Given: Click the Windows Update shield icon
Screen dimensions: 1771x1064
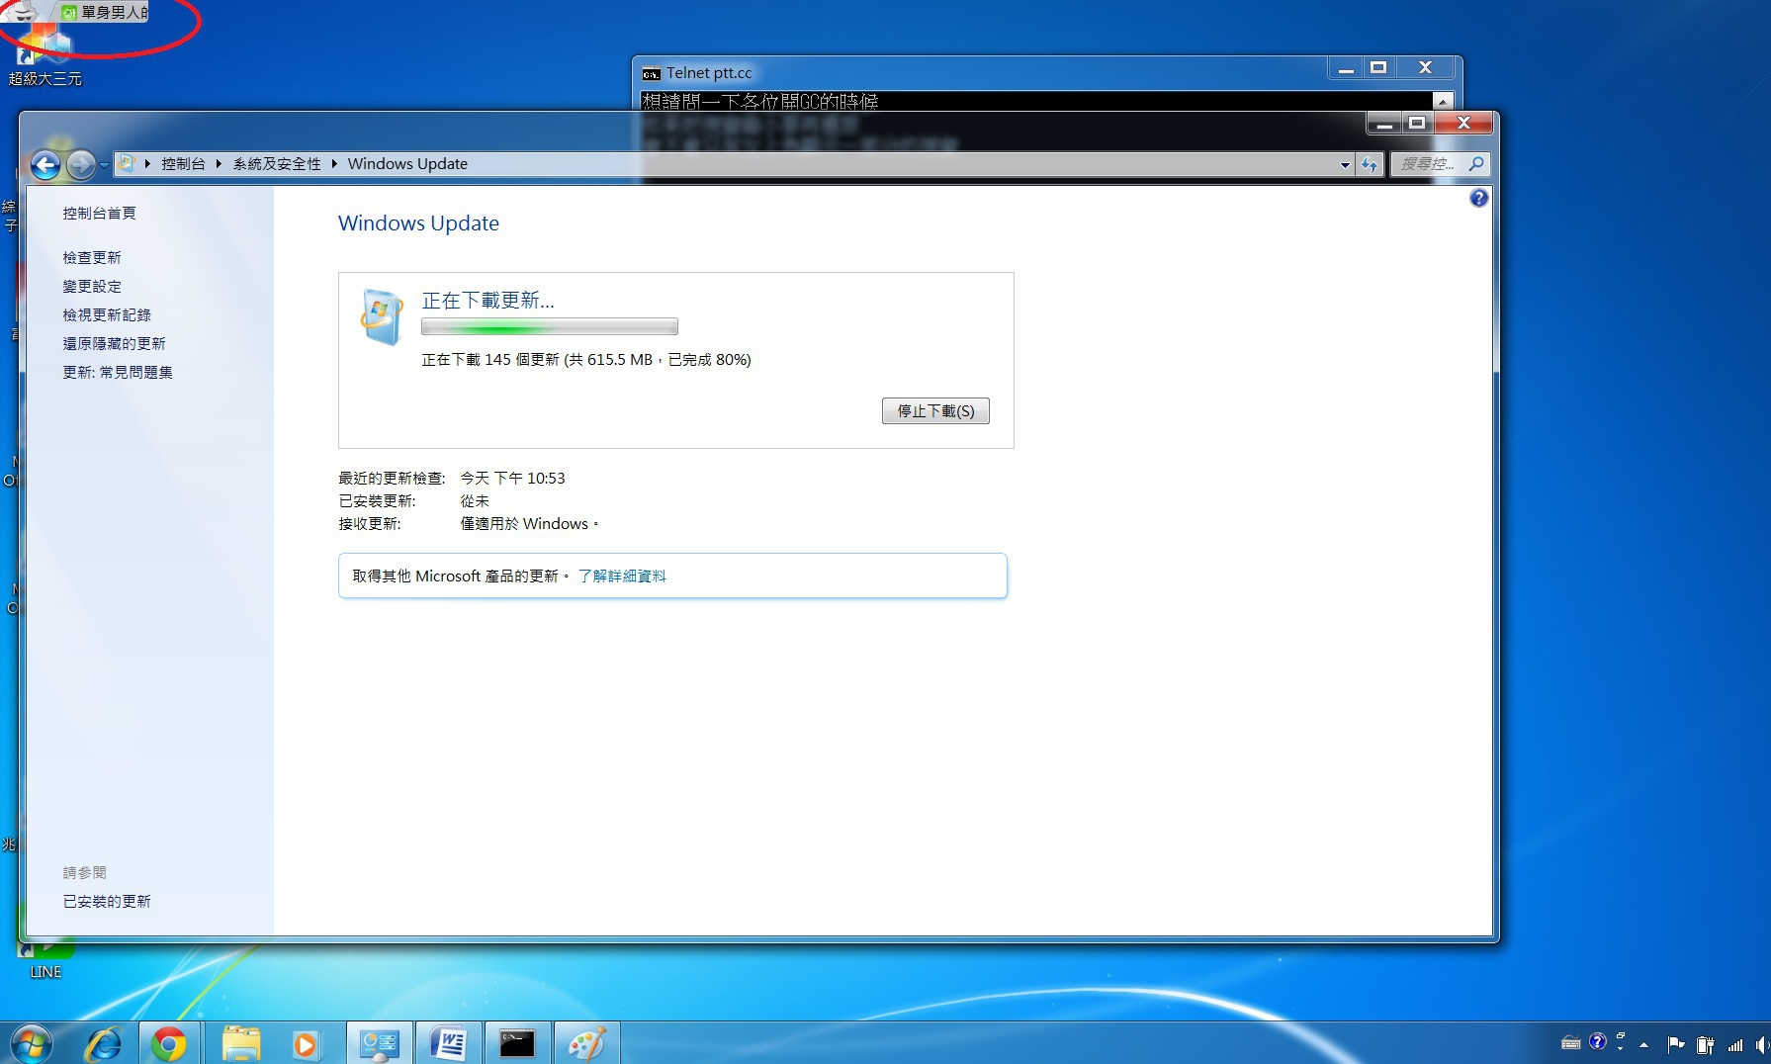Looking at the screenshot, I should (382, 316).
